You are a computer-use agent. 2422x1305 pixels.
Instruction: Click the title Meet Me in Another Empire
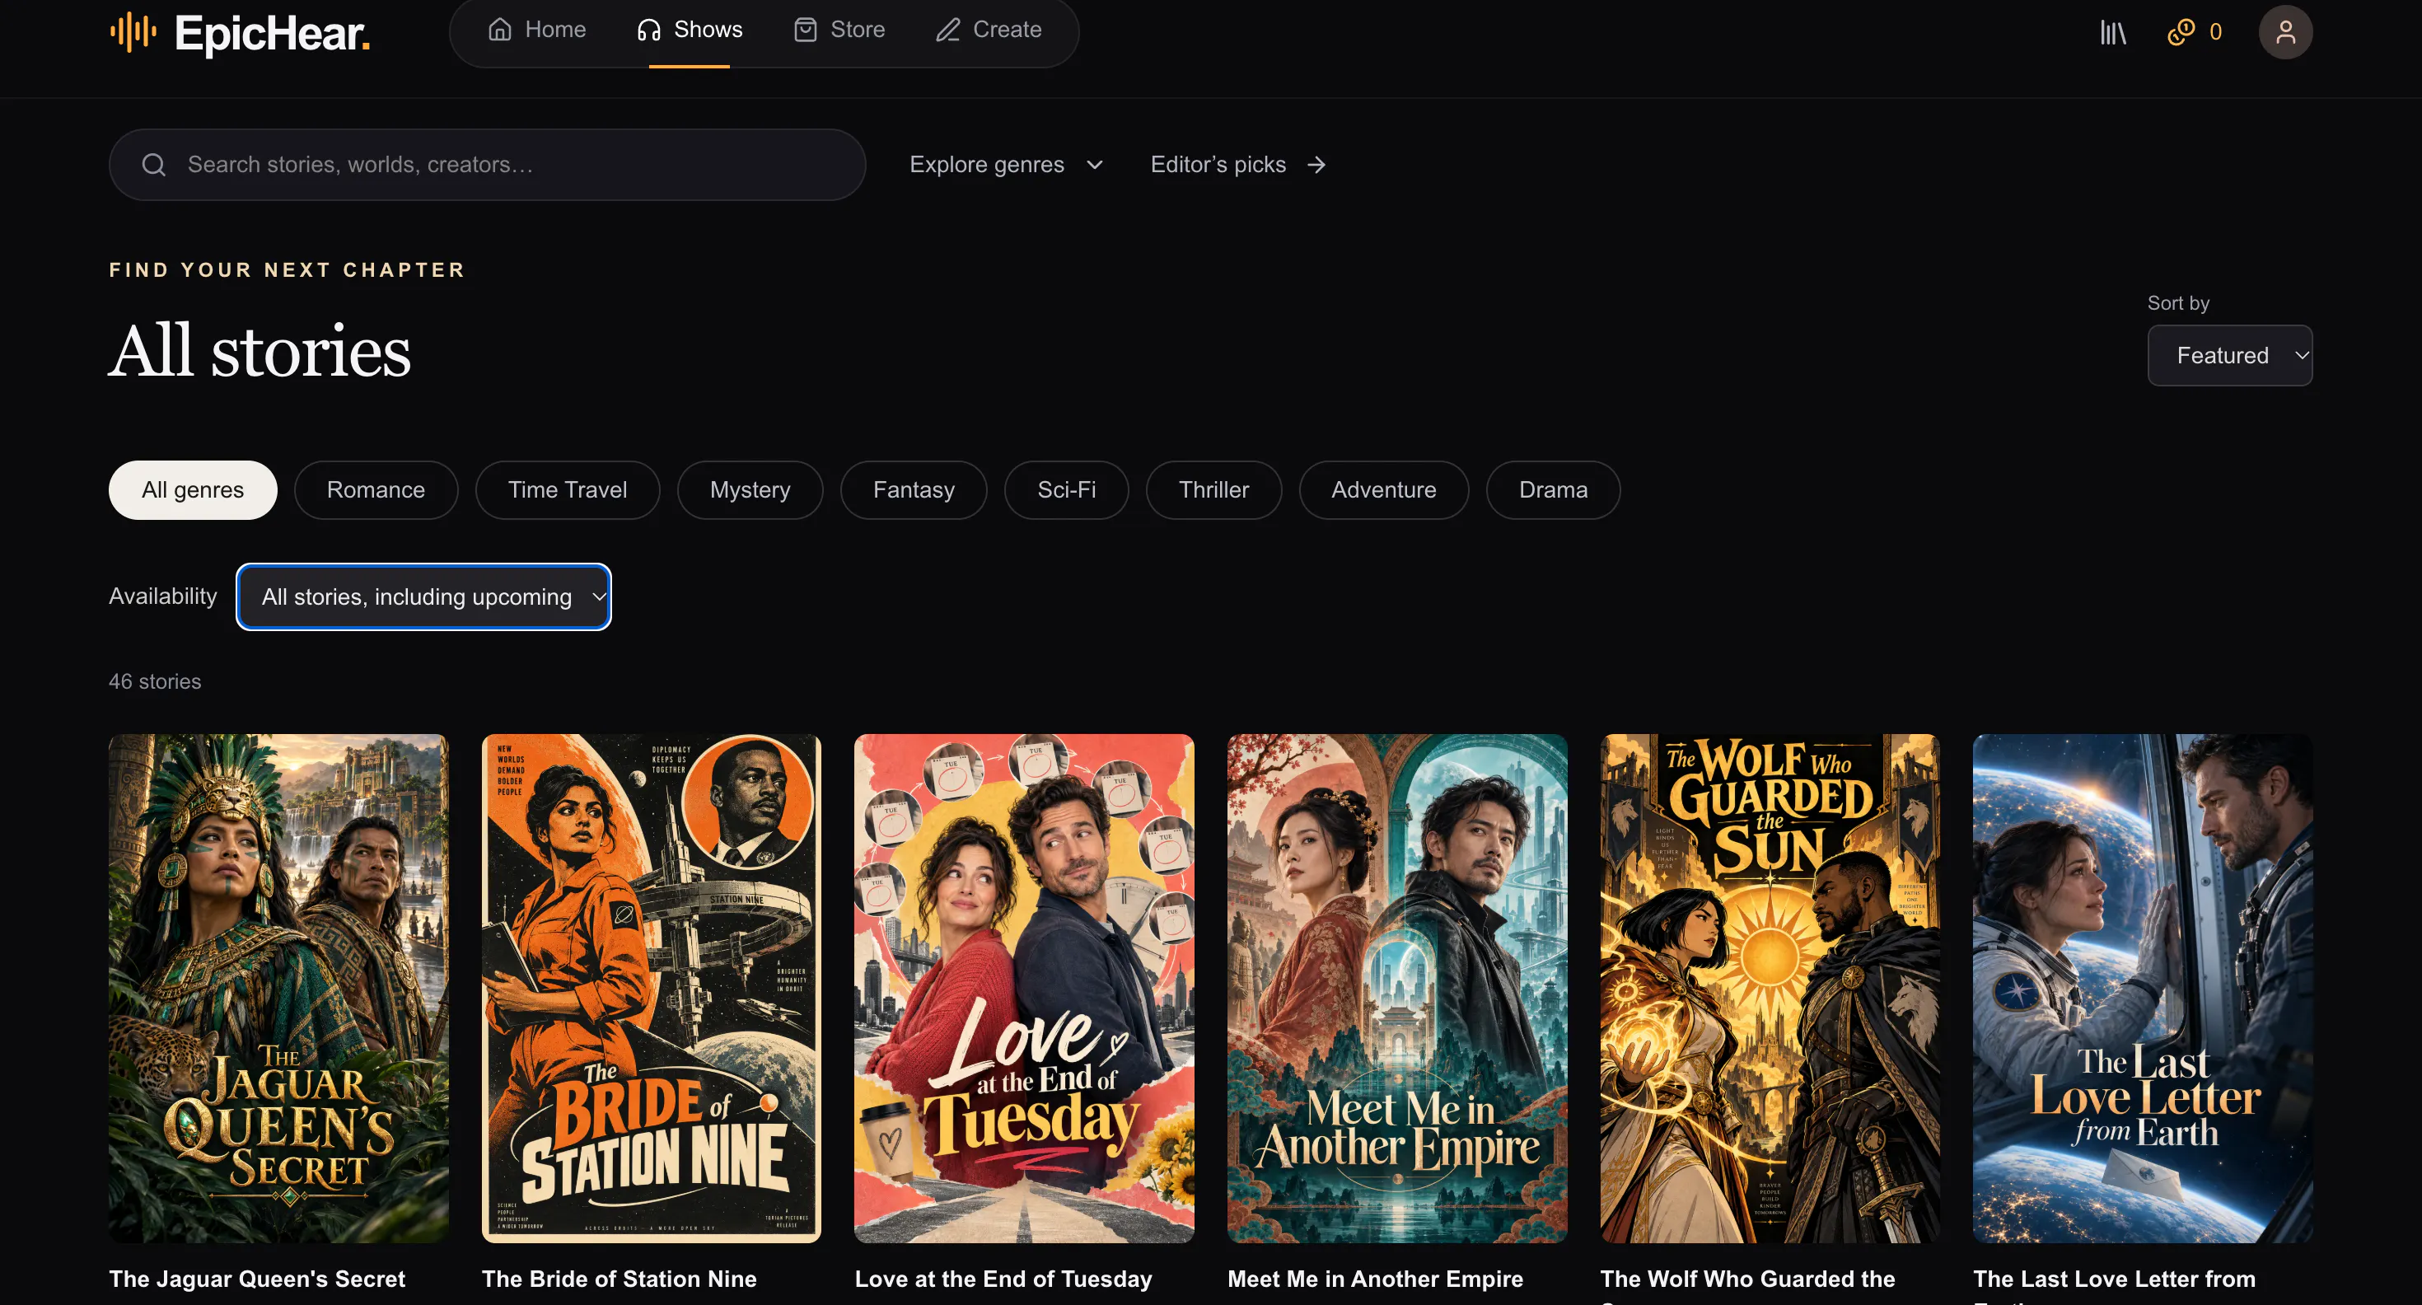coord(1376,1279)
